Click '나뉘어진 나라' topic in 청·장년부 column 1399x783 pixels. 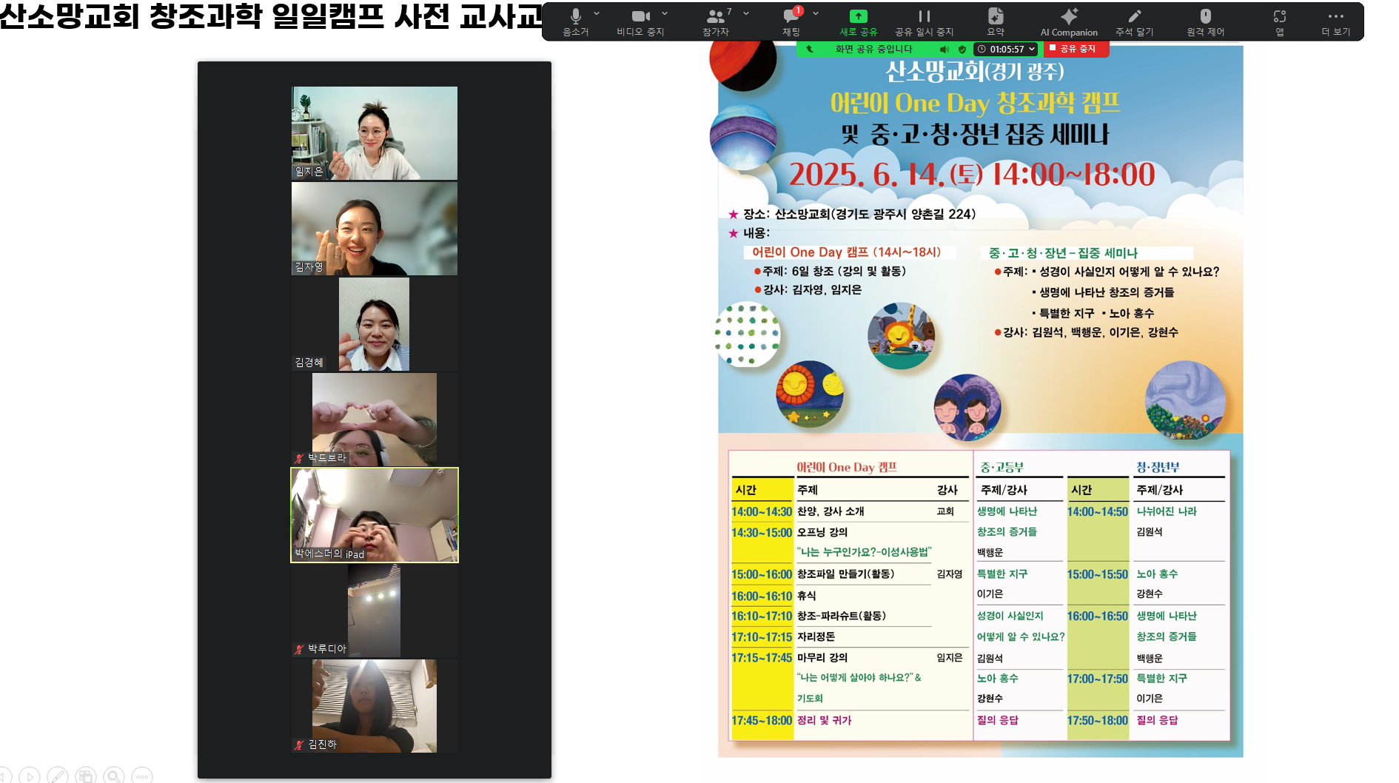(x=1167, y=511)
